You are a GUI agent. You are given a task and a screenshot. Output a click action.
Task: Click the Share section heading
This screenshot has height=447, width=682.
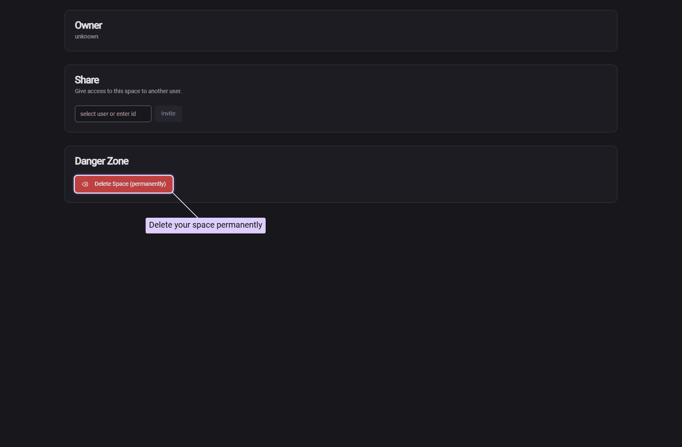pos(87,80)
